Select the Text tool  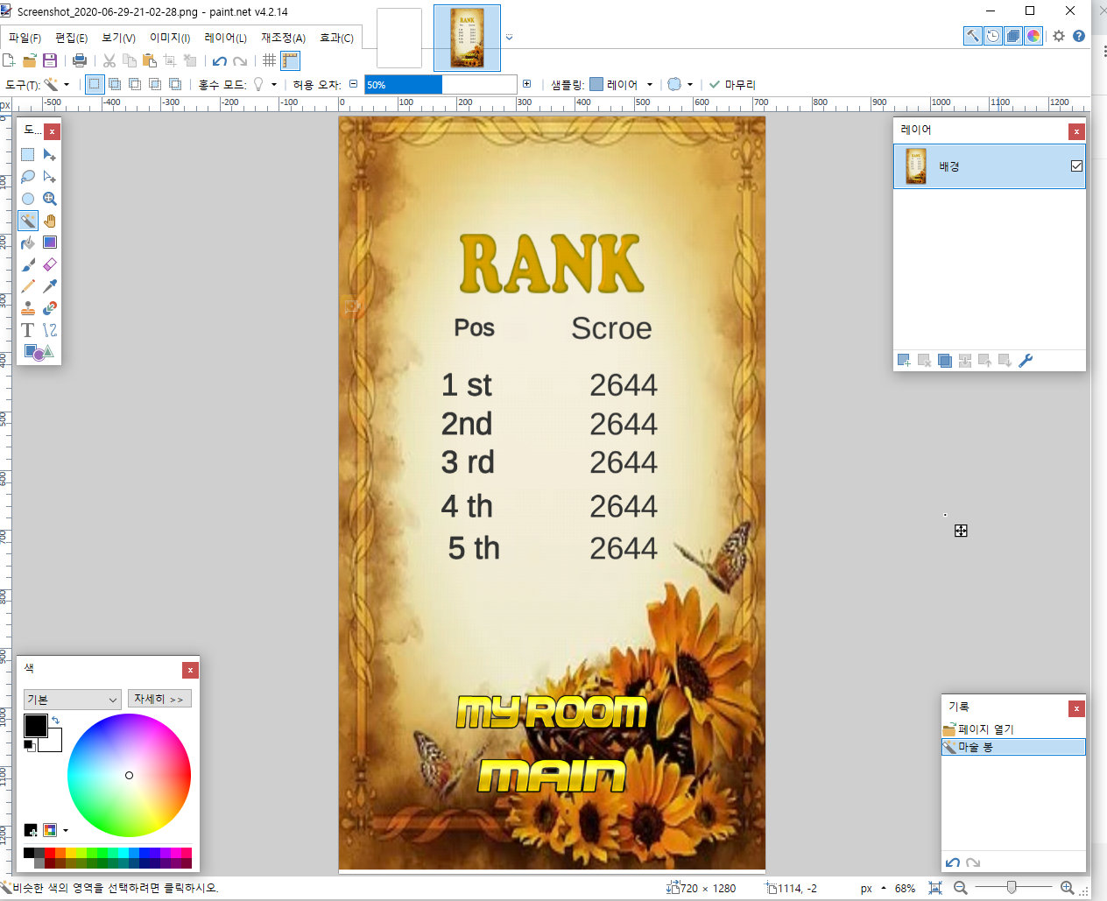(28, 330)
